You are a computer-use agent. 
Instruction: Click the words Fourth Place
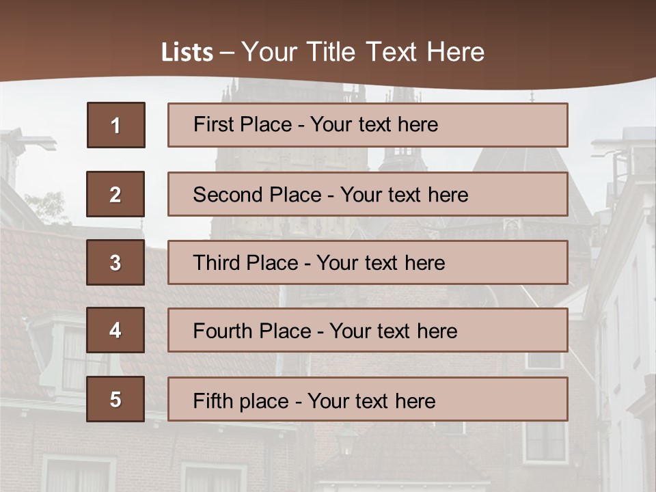click(x=252, y=331)
